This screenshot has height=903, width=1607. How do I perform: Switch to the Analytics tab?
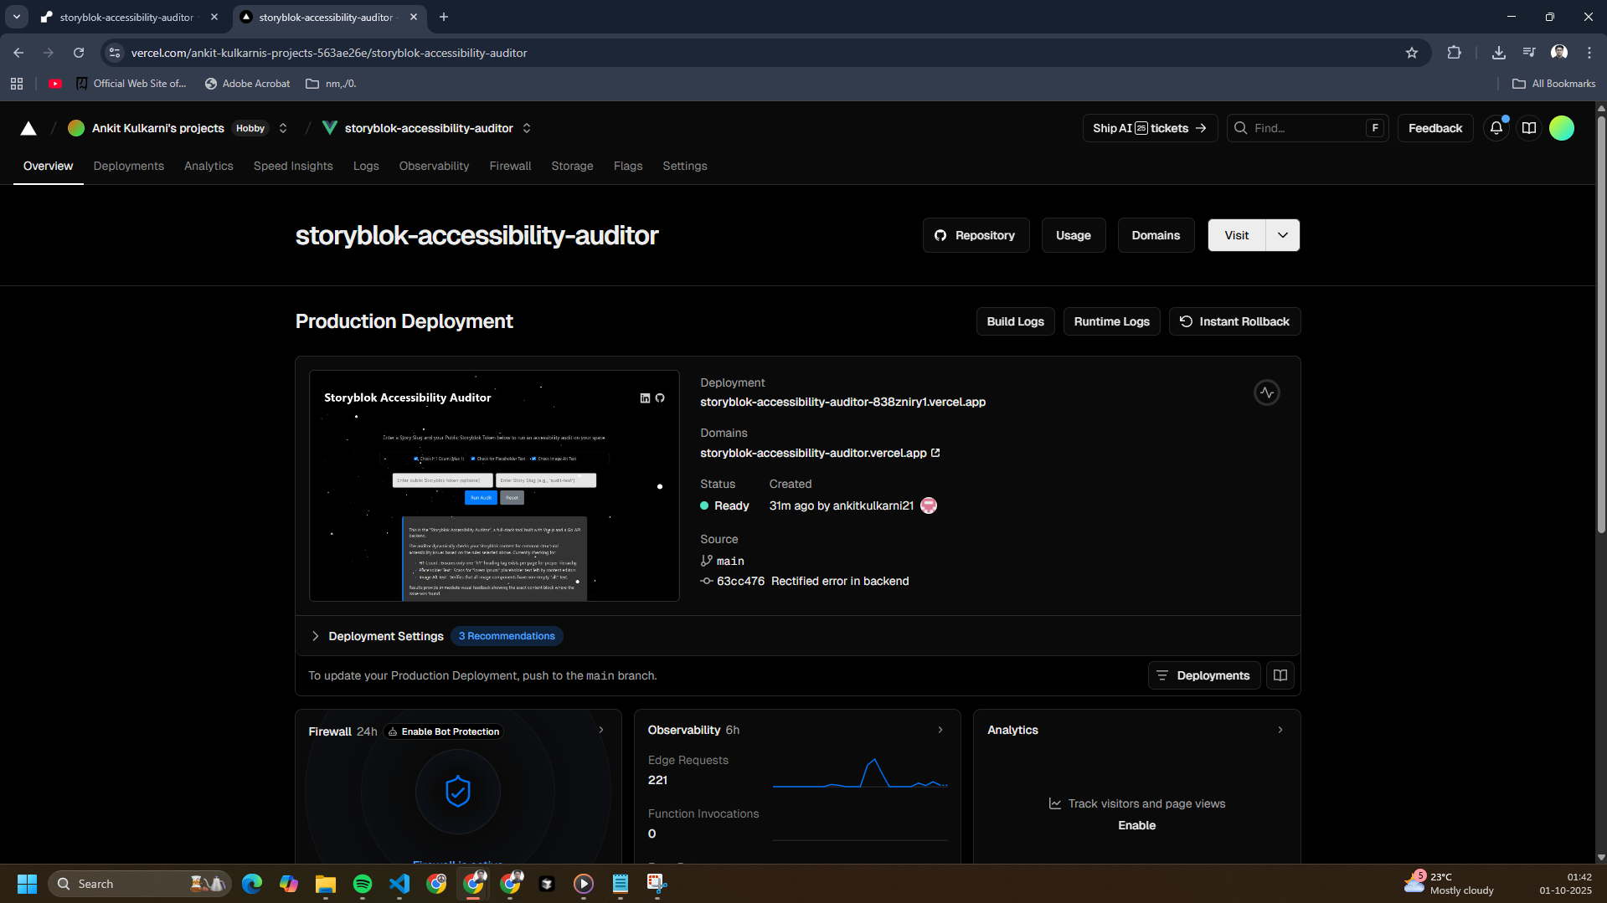pyautogui.click(x=209, y=166)
